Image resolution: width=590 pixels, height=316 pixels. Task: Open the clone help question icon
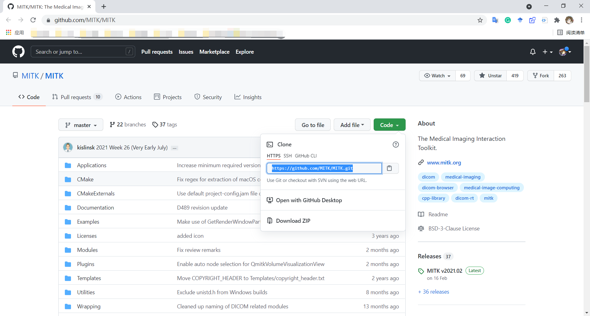(x=396, y=145)
